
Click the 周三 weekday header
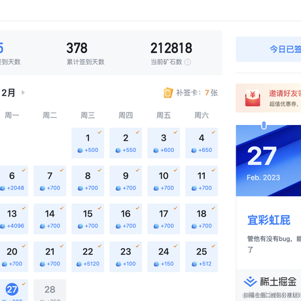tap(88, 115)
